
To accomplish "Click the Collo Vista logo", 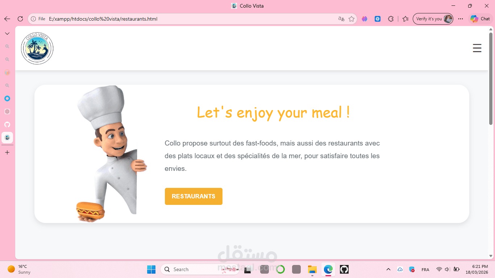I will (x=37, y=49).
